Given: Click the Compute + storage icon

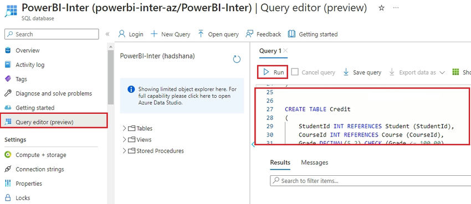Looking at the screenshot, I should [8, 155].
